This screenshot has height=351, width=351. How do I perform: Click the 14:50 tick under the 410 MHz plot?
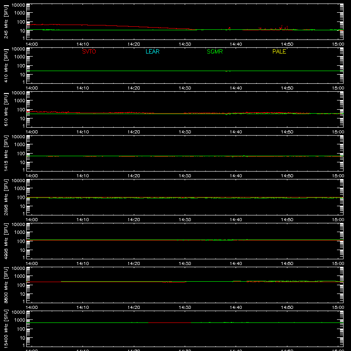(x=287, y=88)
